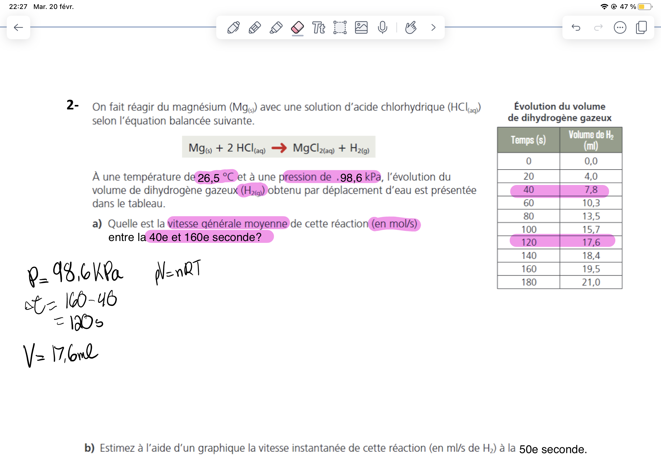Select the pencil tool
The height and width of the screenshot is (459, 661).
(255, 28)
